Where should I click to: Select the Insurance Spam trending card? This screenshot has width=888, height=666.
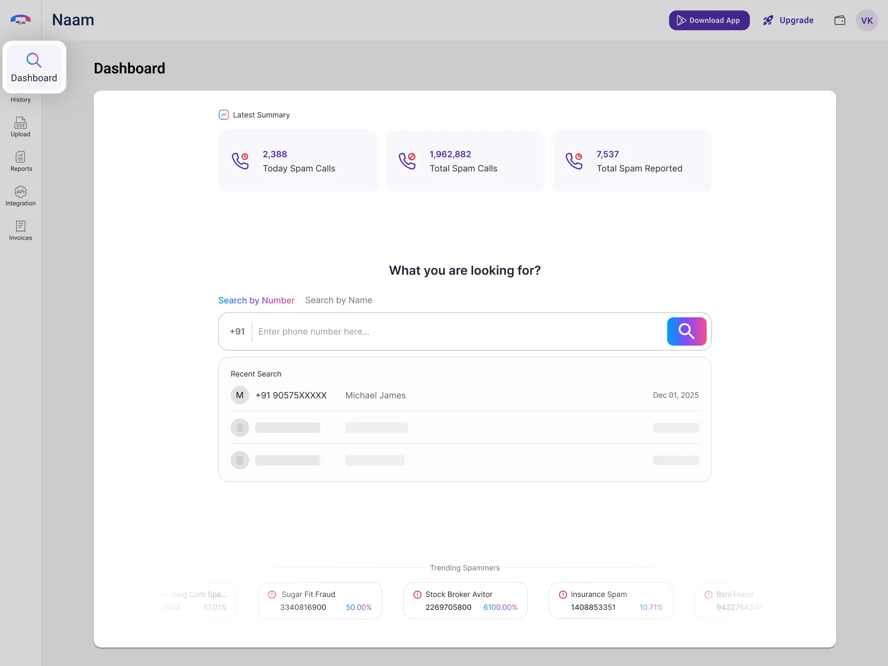point(610,601)
